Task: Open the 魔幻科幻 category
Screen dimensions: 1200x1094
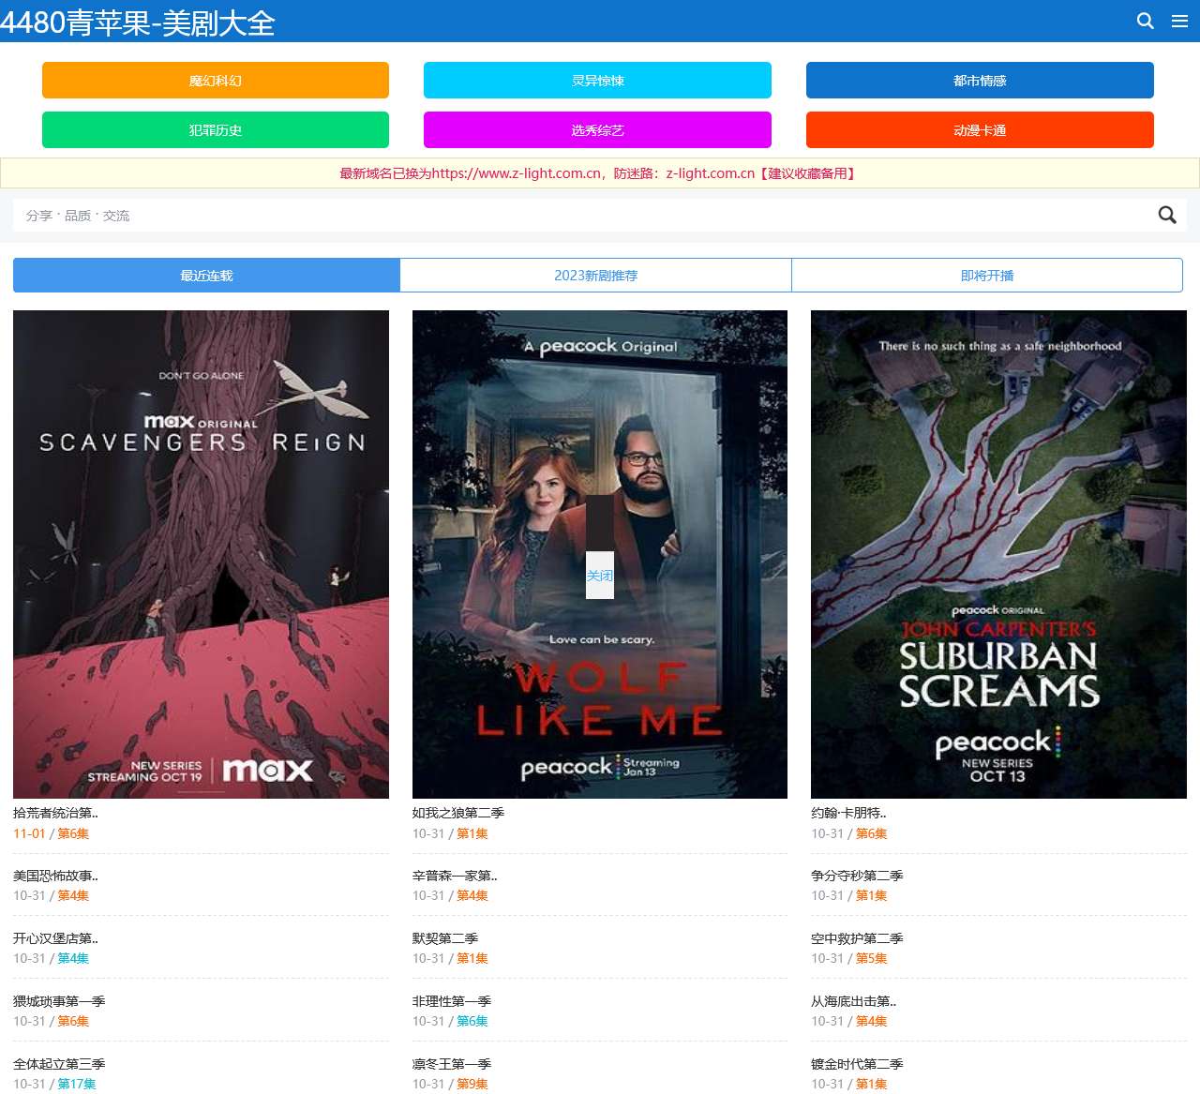Action: click(216, 81)
